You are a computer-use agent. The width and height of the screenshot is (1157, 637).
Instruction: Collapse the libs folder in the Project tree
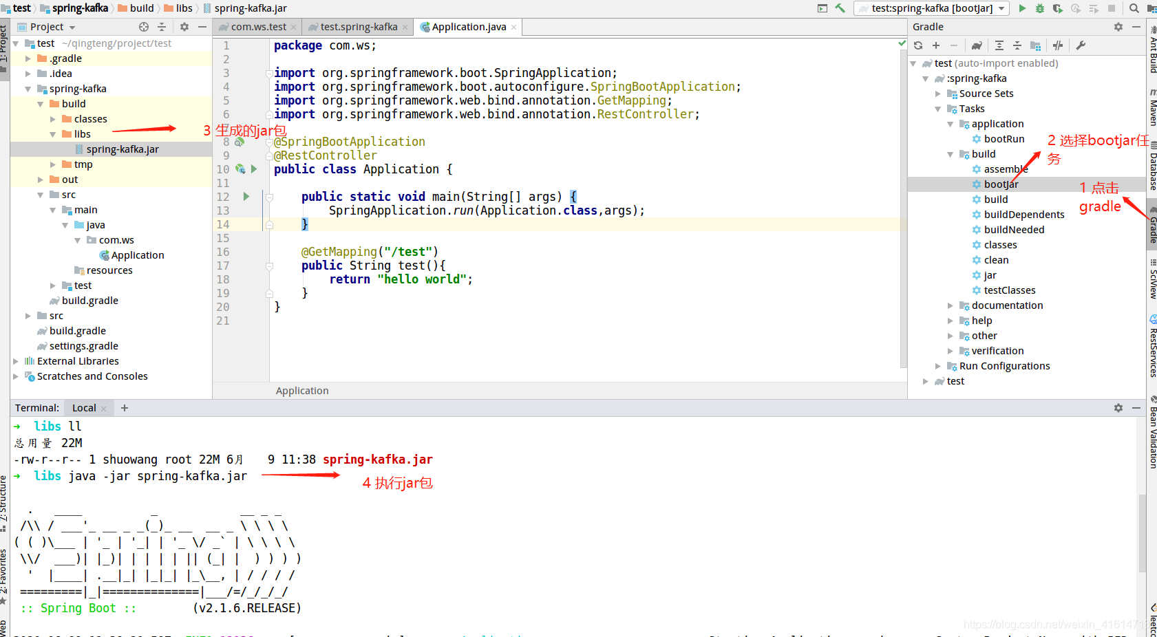click(x=53, y=134)
